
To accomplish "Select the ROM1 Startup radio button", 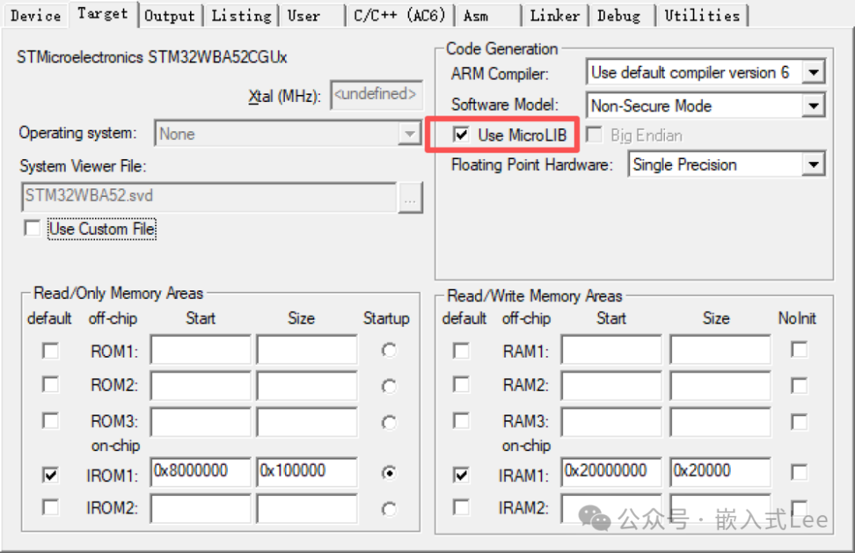I will (389, 350).
